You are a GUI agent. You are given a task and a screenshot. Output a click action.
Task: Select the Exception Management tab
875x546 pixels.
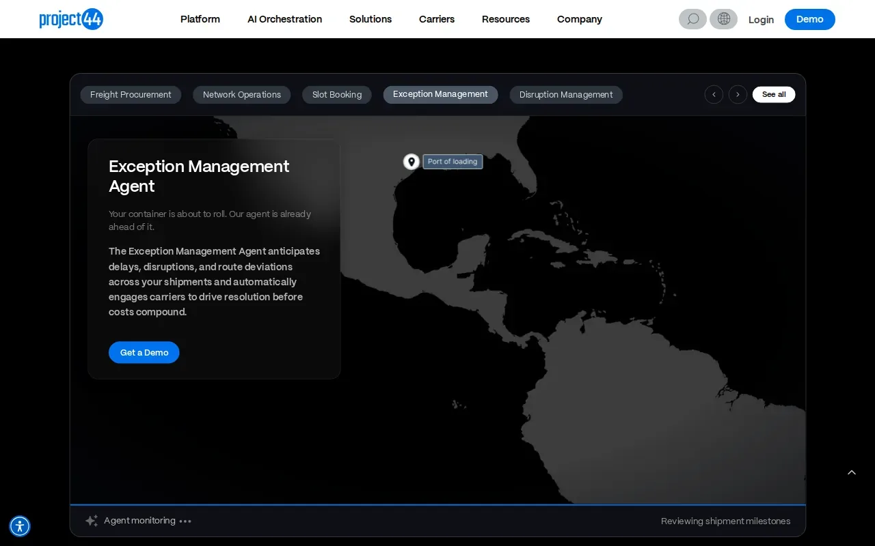pos(440,94)
